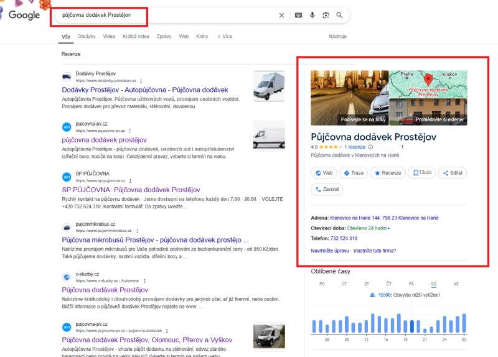Click the Dodávky Prostějov site favicon

click(67, 76)
